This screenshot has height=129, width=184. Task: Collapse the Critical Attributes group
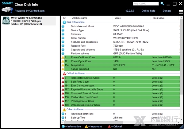pos(64,74)
